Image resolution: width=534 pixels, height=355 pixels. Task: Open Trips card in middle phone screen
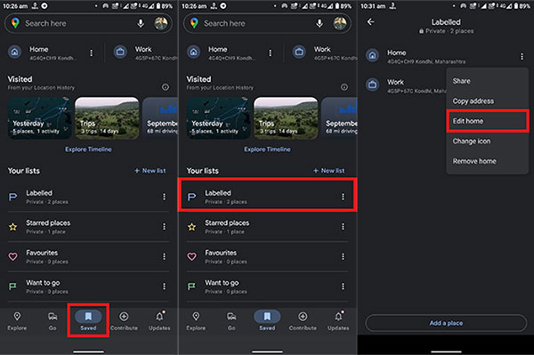coord(286,117)
